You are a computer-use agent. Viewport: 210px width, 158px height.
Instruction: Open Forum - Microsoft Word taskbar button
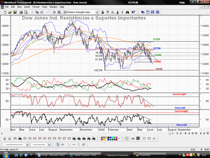click(x=51, y=155)
